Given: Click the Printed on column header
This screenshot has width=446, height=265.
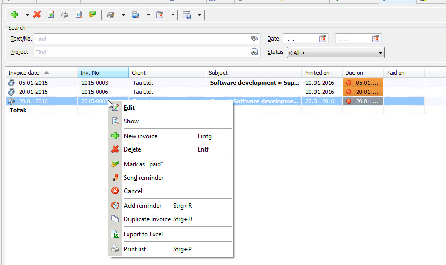Looking at the screenshot, I should click(x=322, y=73).
